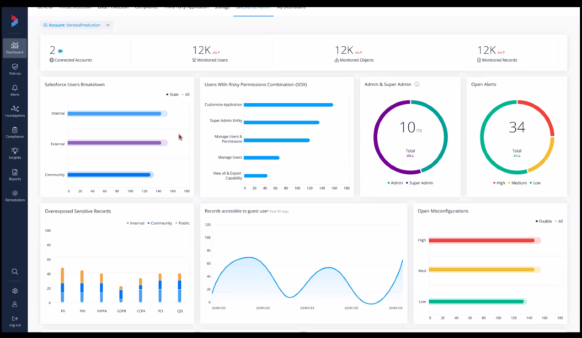The width and height of the screenshot is (582, 338).
Task: Toggle the All legend in Users Breakdown
Action: [x=185, y=94]
